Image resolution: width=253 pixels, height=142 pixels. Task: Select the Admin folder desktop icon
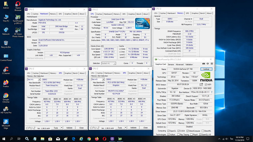coord(6,5)
